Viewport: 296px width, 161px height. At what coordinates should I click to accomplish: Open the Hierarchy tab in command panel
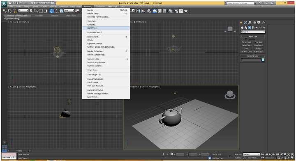[250, 23]
